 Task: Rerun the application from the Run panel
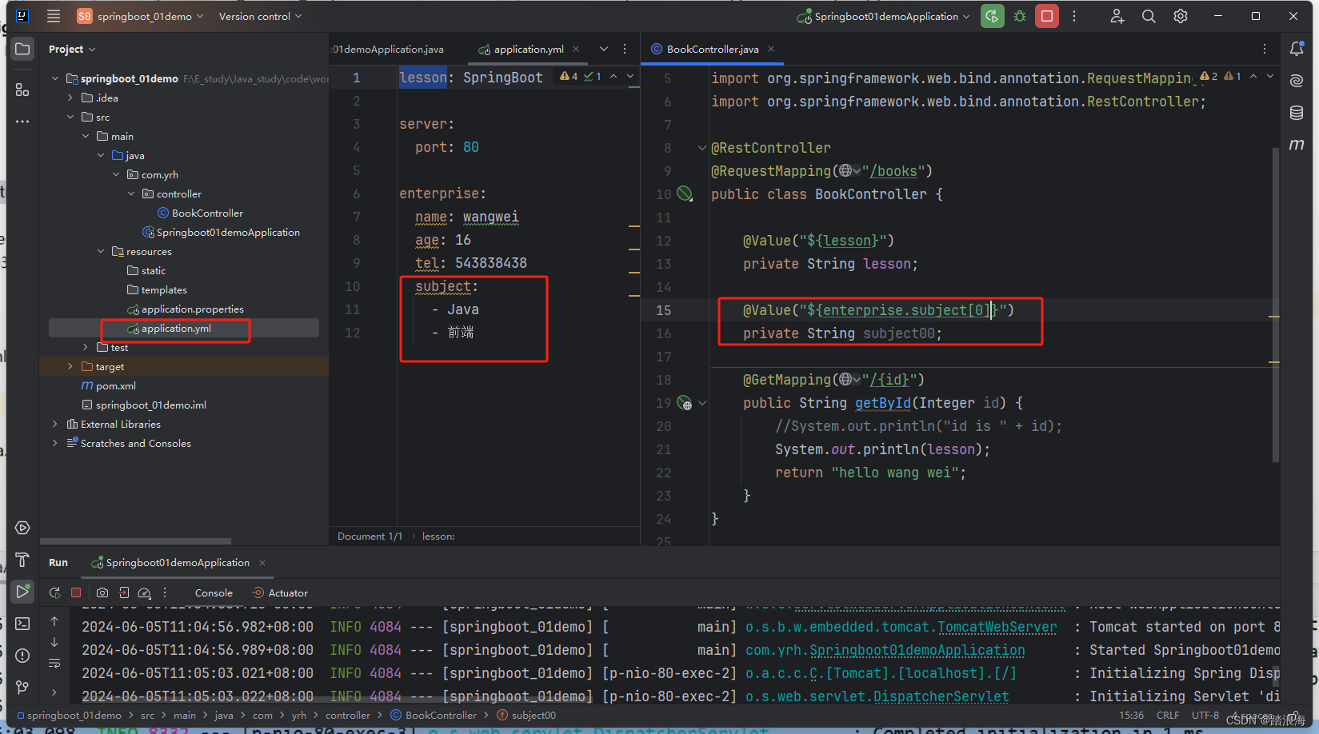54,592
